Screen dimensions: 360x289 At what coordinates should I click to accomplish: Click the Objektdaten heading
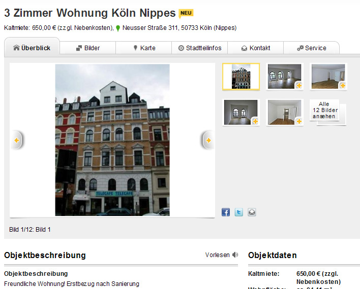tap(273, 255)
